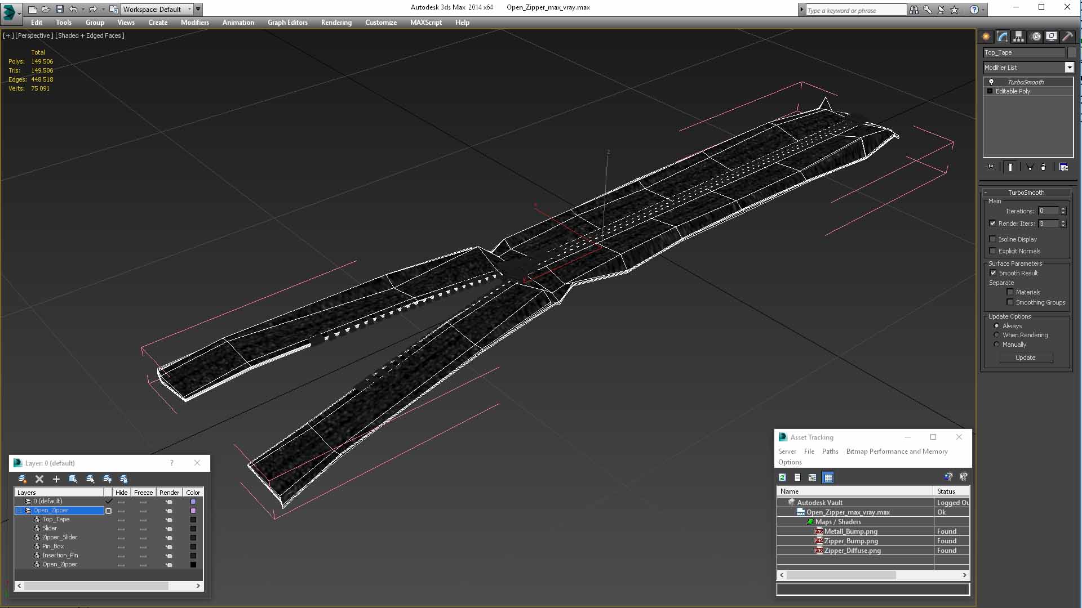Click the Top_Tape object name field
The height and width of the screenshot is (608, 1082).
click(1024, 52)
